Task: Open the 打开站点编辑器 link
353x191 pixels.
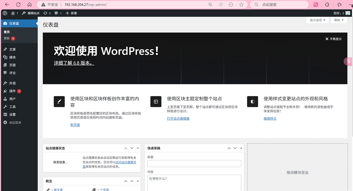Action: tap(178, 119)
